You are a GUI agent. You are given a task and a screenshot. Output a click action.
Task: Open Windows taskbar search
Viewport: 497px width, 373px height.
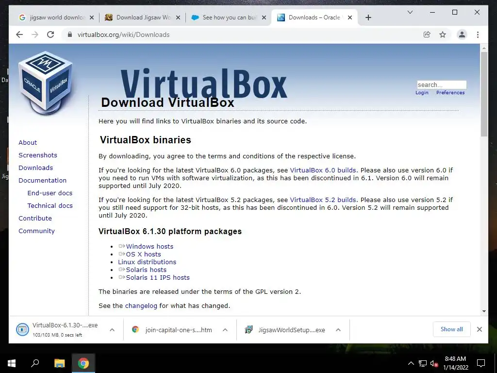35,363
